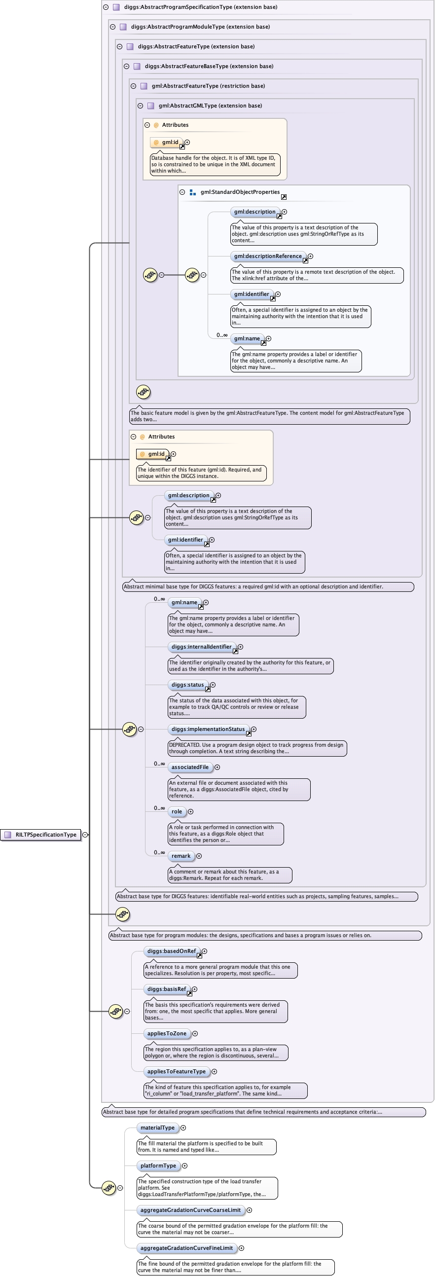The width and height of the screenshot is (435, 1277).
Task: Collapse the gml:StandardObjectProperties group
Action: [x=182, y=192]
